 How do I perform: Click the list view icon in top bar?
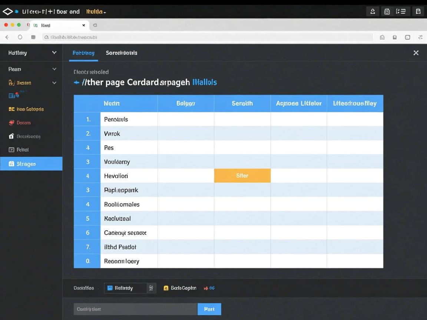[x=401, y=11]
